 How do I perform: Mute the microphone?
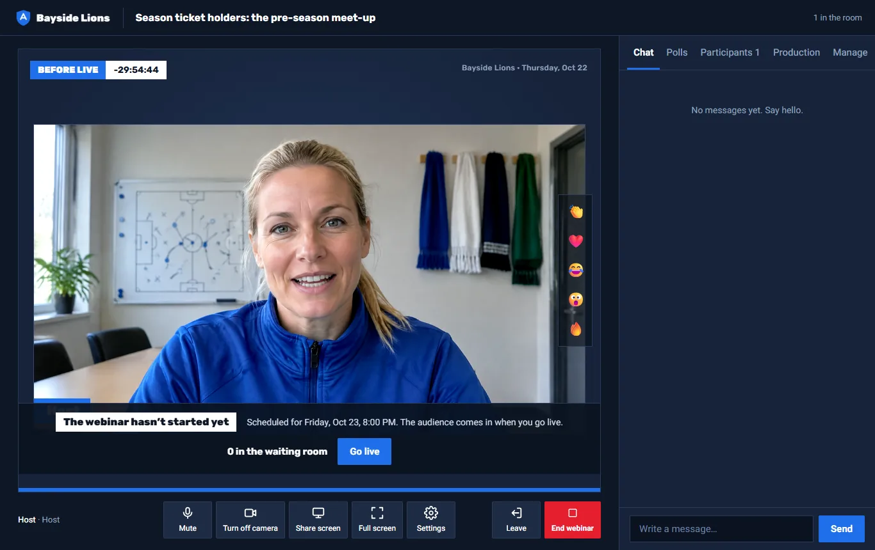(188, 520)
